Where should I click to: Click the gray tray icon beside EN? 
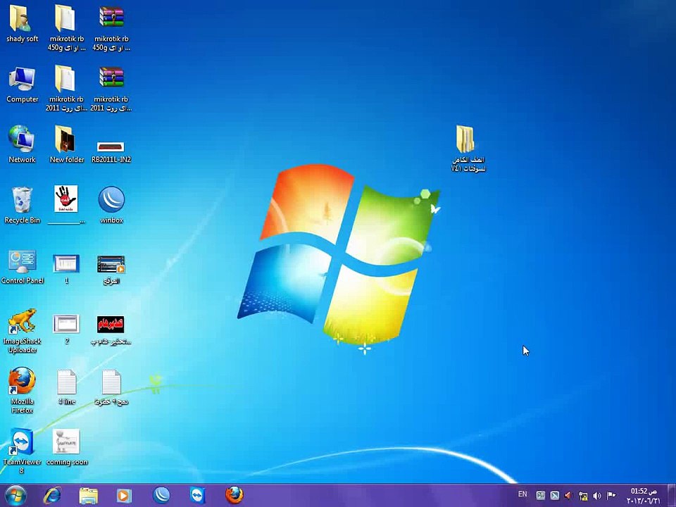point(541,496)
